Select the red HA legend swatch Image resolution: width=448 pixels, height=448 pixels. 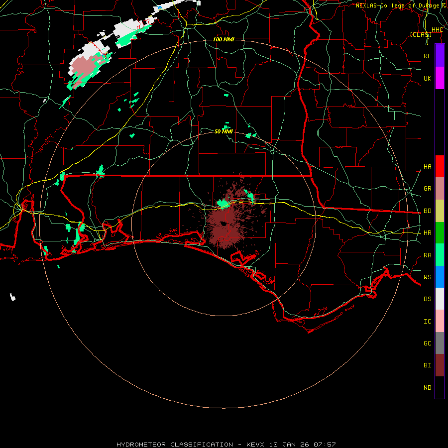pos(440,166)
